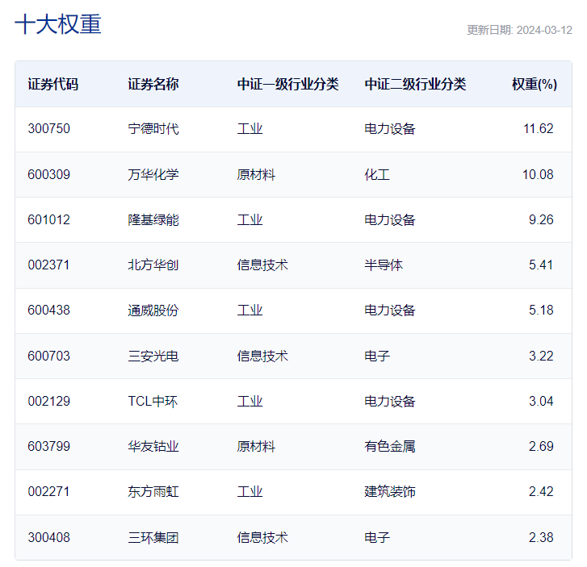Click the stock name TCL中环
Image resolution: width=587 pixels, height=567 pixels.
[x=153, y=401]
